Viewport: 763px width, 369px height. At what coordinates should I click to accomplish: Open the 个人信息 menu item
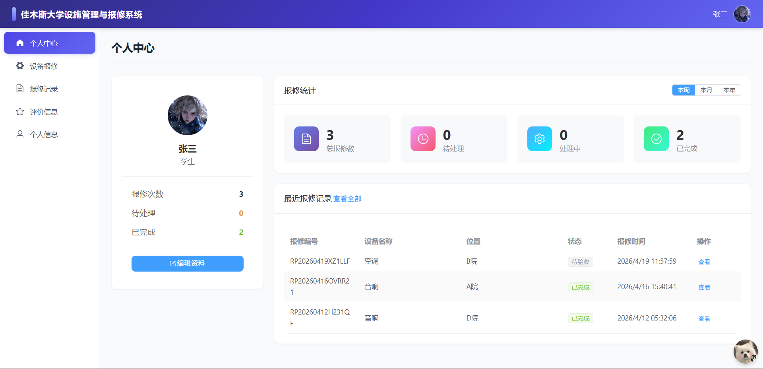tap(50, 134)
